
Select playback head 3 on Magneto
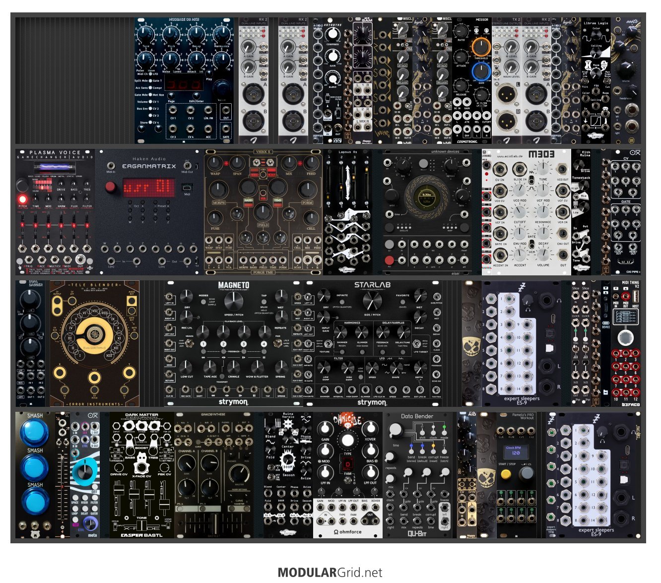pos(244,344)
